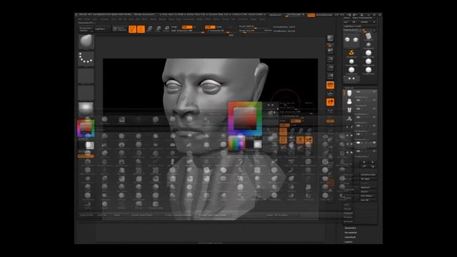This screenshot has height=257, width=457.
Task: Toggle the orange Local transform button
Action: [x=330, y=102]
